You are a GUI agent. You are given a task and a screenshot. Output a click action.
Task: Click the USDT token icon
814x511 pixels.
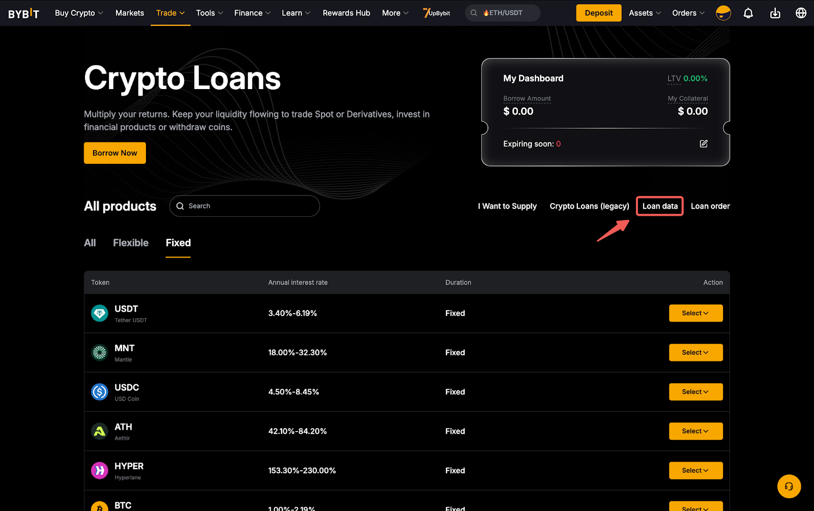[x=100, y=314]
